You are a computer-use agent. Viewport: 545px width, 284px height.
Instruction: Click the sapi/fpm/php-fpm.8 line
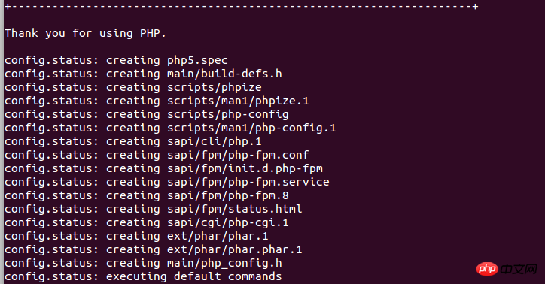tap(147, 195)
